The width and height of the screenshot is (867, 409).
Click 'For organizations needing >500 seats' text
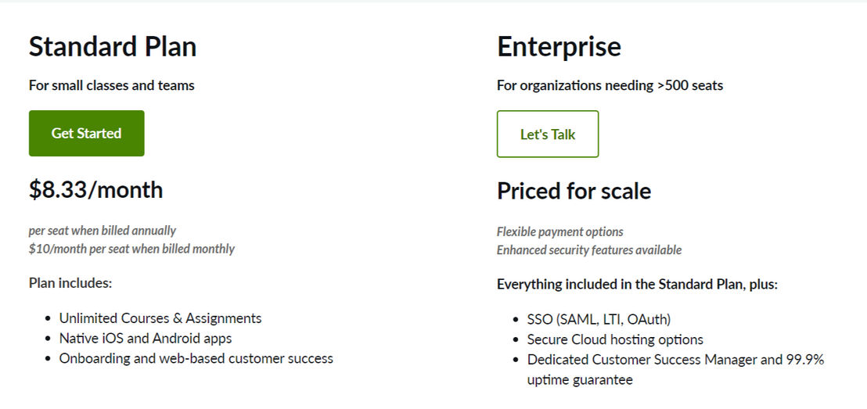[610, 86]
